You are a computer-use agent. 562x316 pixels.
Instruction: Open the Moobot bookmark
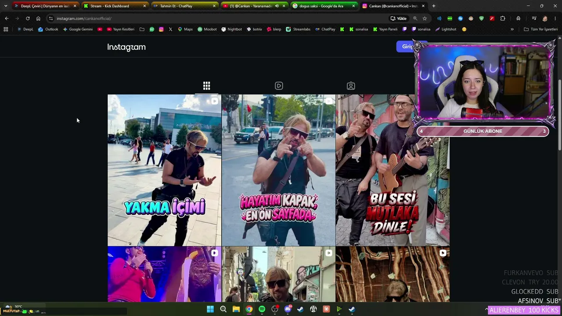207,29
